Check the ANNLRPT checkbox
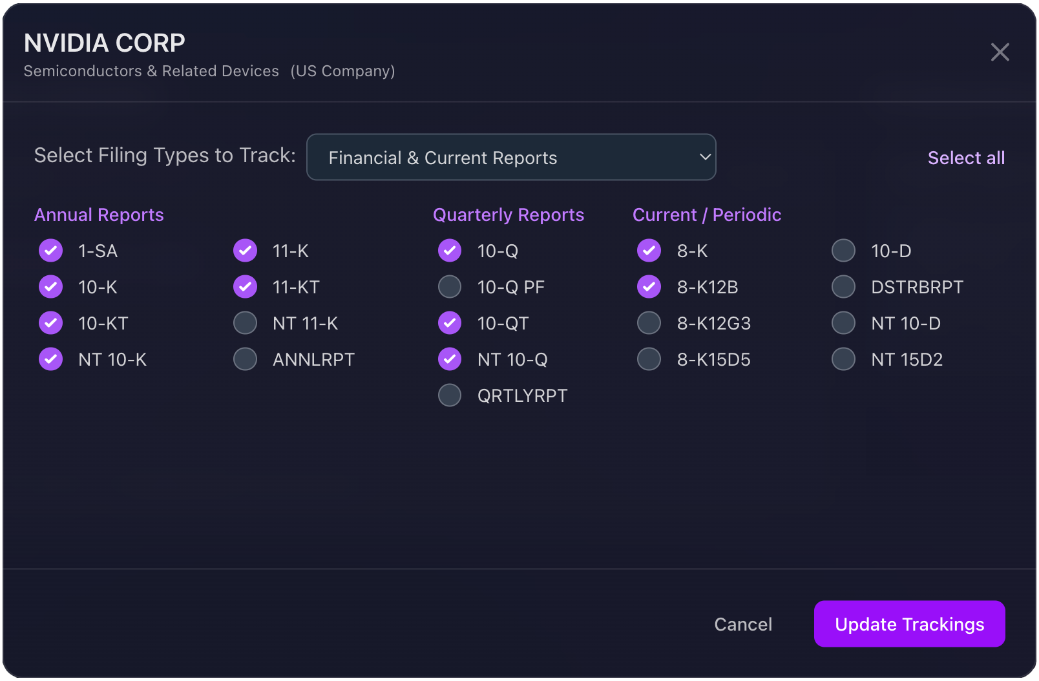 (x=246, y=359)
